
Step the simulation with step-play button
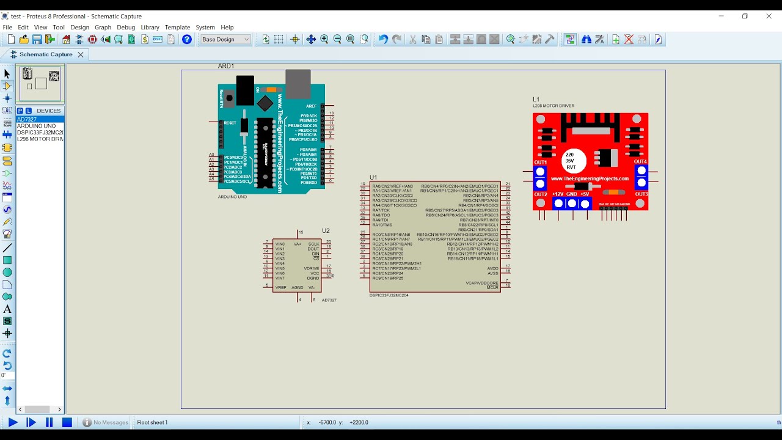click(31, 422)
